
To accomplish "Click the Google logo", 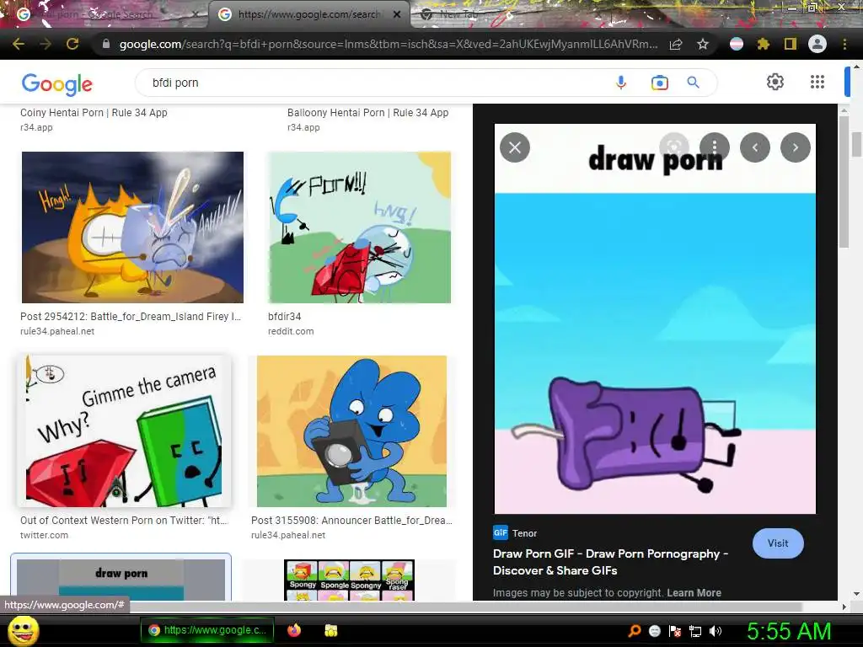I will click(x=57, y=83).
